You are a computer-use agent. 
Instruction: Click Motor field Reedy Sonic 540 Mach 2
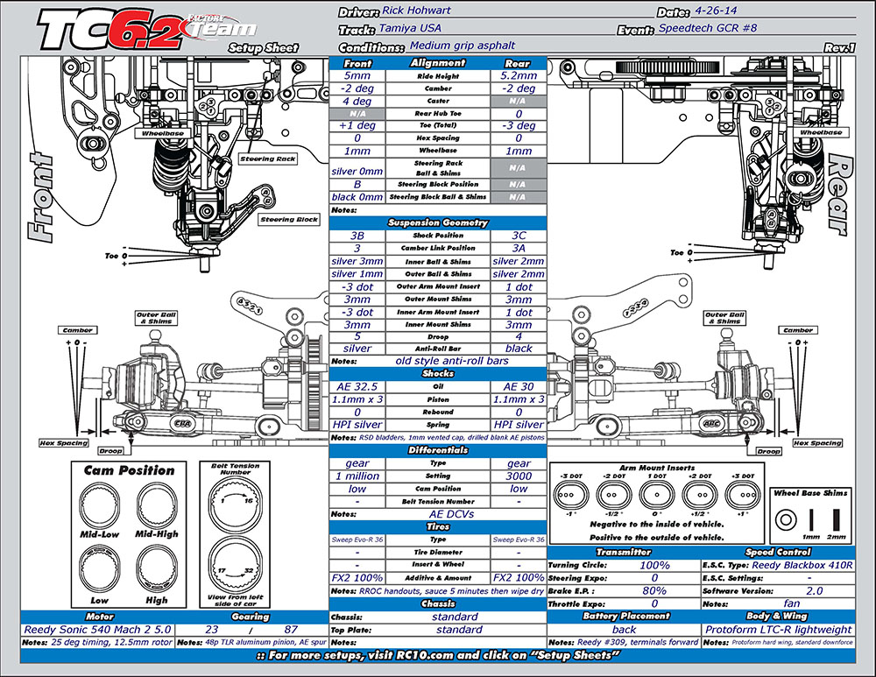coord(97,630)
